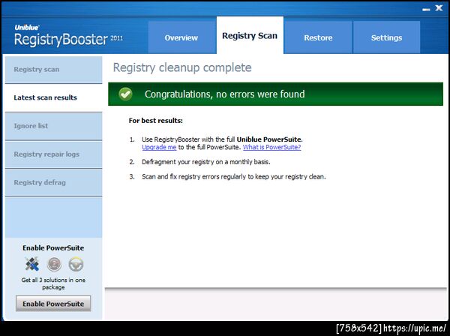This screenshot has width=450, height=336.
Task: Click 'Get all 3 solutions in one package'
Action: click(x=53, y=283)
